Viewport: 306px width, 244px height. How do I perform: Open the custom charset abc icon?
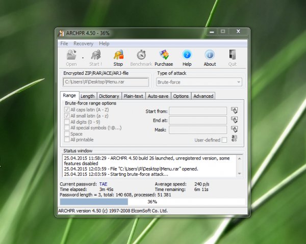pyautogui.click(x=234, y=139)
